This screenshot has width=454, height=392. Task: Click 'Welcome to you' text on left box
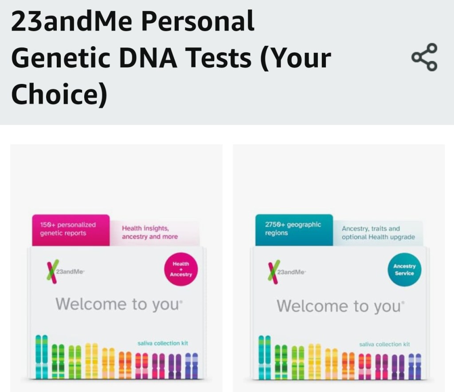click(x=119, y=305)
